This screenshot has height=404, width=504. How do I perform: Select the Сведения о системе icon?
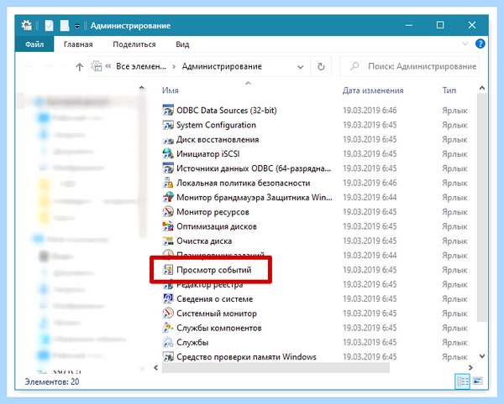point(168,299)
